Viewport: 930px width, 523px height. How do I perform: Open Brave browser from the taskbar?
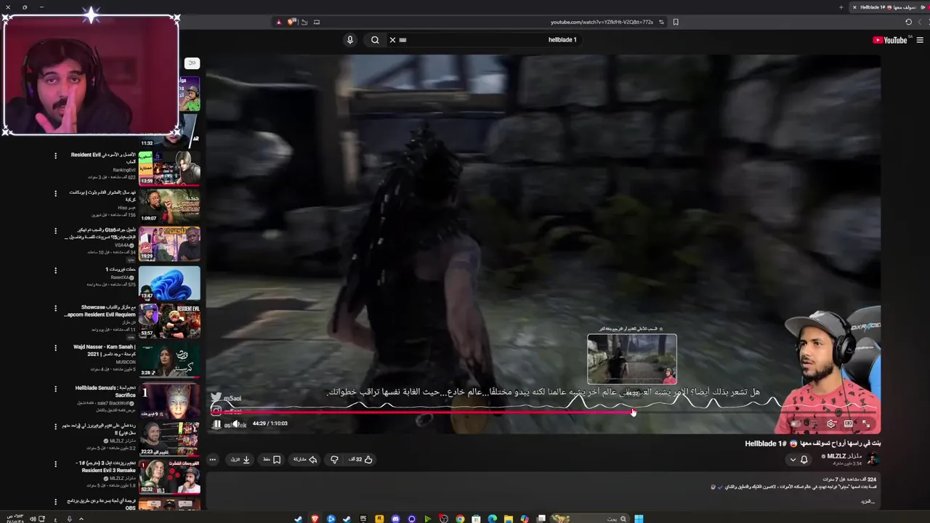coord(315,519)
